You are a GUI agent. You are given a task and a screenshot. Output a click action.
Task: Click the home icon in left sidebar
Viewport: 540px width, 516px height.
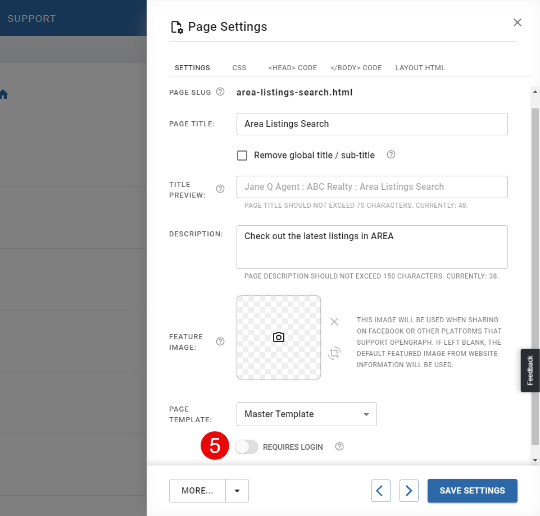[4, 94]
